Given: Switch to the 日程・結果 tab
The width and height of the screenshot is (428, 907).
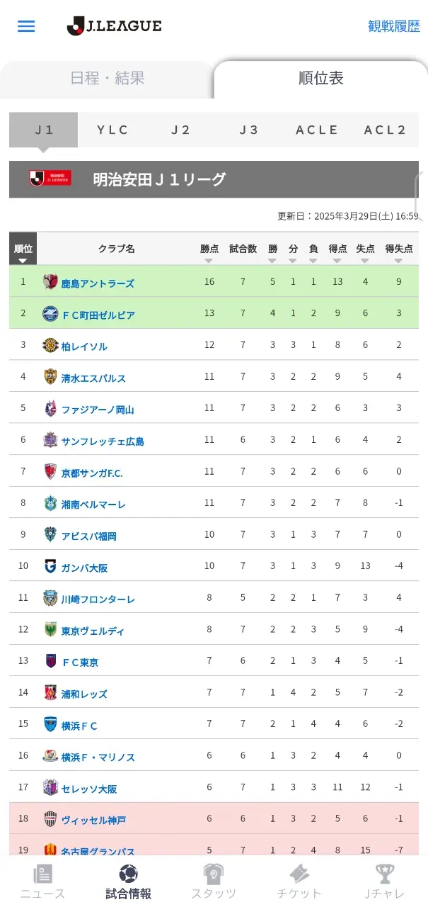Looking at the screenshot, I should 108,79.
